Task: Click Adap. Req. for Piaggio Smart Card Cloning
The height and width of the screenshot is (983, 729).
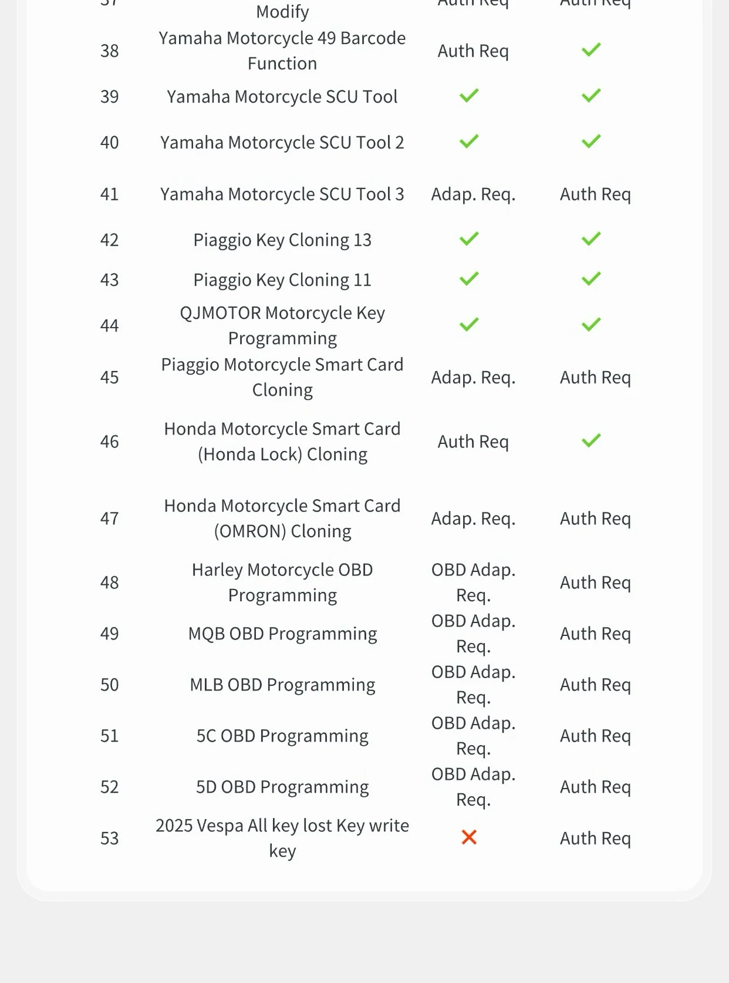Action: pos(473,378)
